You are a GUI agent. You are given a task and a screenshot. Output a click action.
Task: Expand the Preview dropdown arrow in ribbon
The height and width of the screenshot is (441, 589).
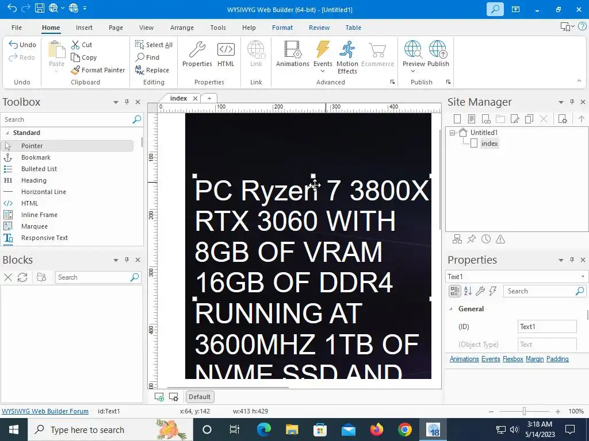point(413,71)
